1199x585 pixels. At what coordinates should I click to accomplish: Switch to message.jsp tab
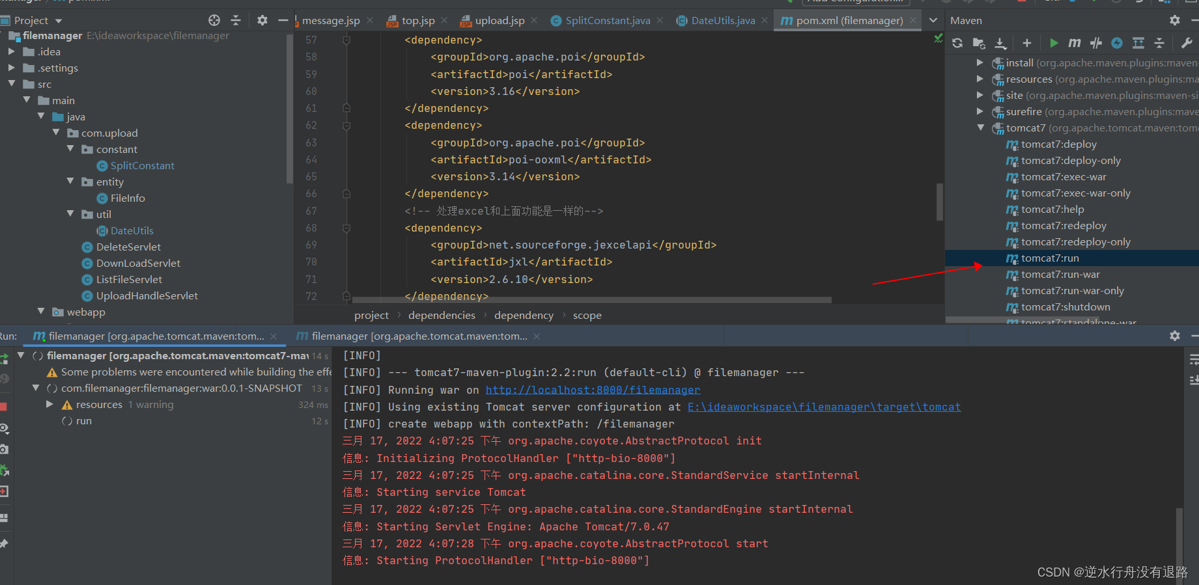click(x=330, y=20)
